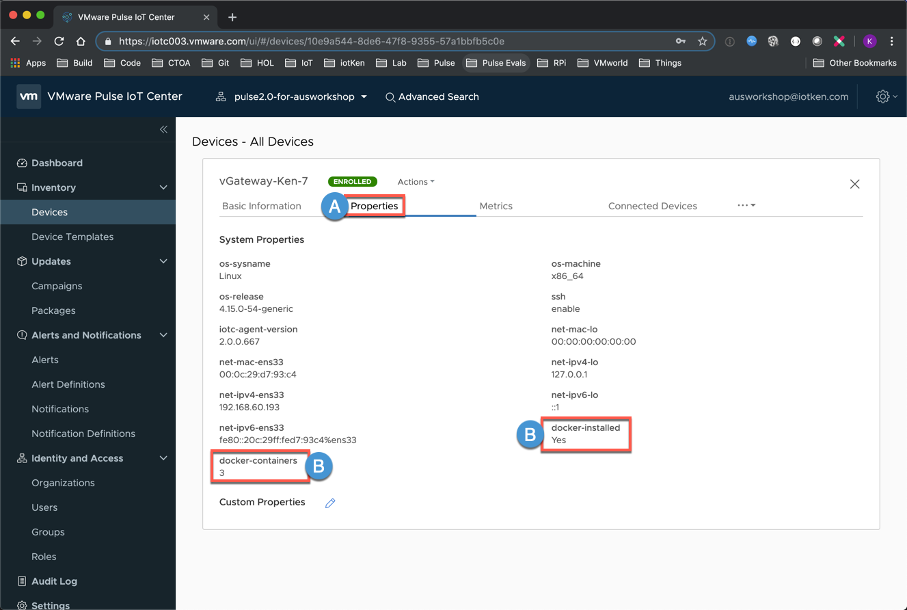The width and height of the screenshot is (907, 610).
Task: Open the Actions dropdown for the device
Action: click(416, 182)
